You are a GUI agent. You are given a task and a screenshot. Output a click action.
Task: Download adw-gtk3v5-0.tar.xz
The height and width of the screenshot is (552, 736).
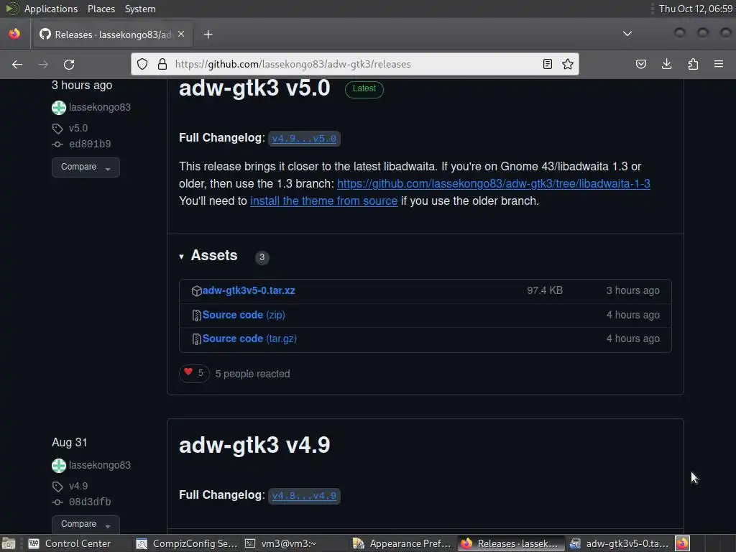click(x=248, y=290)
